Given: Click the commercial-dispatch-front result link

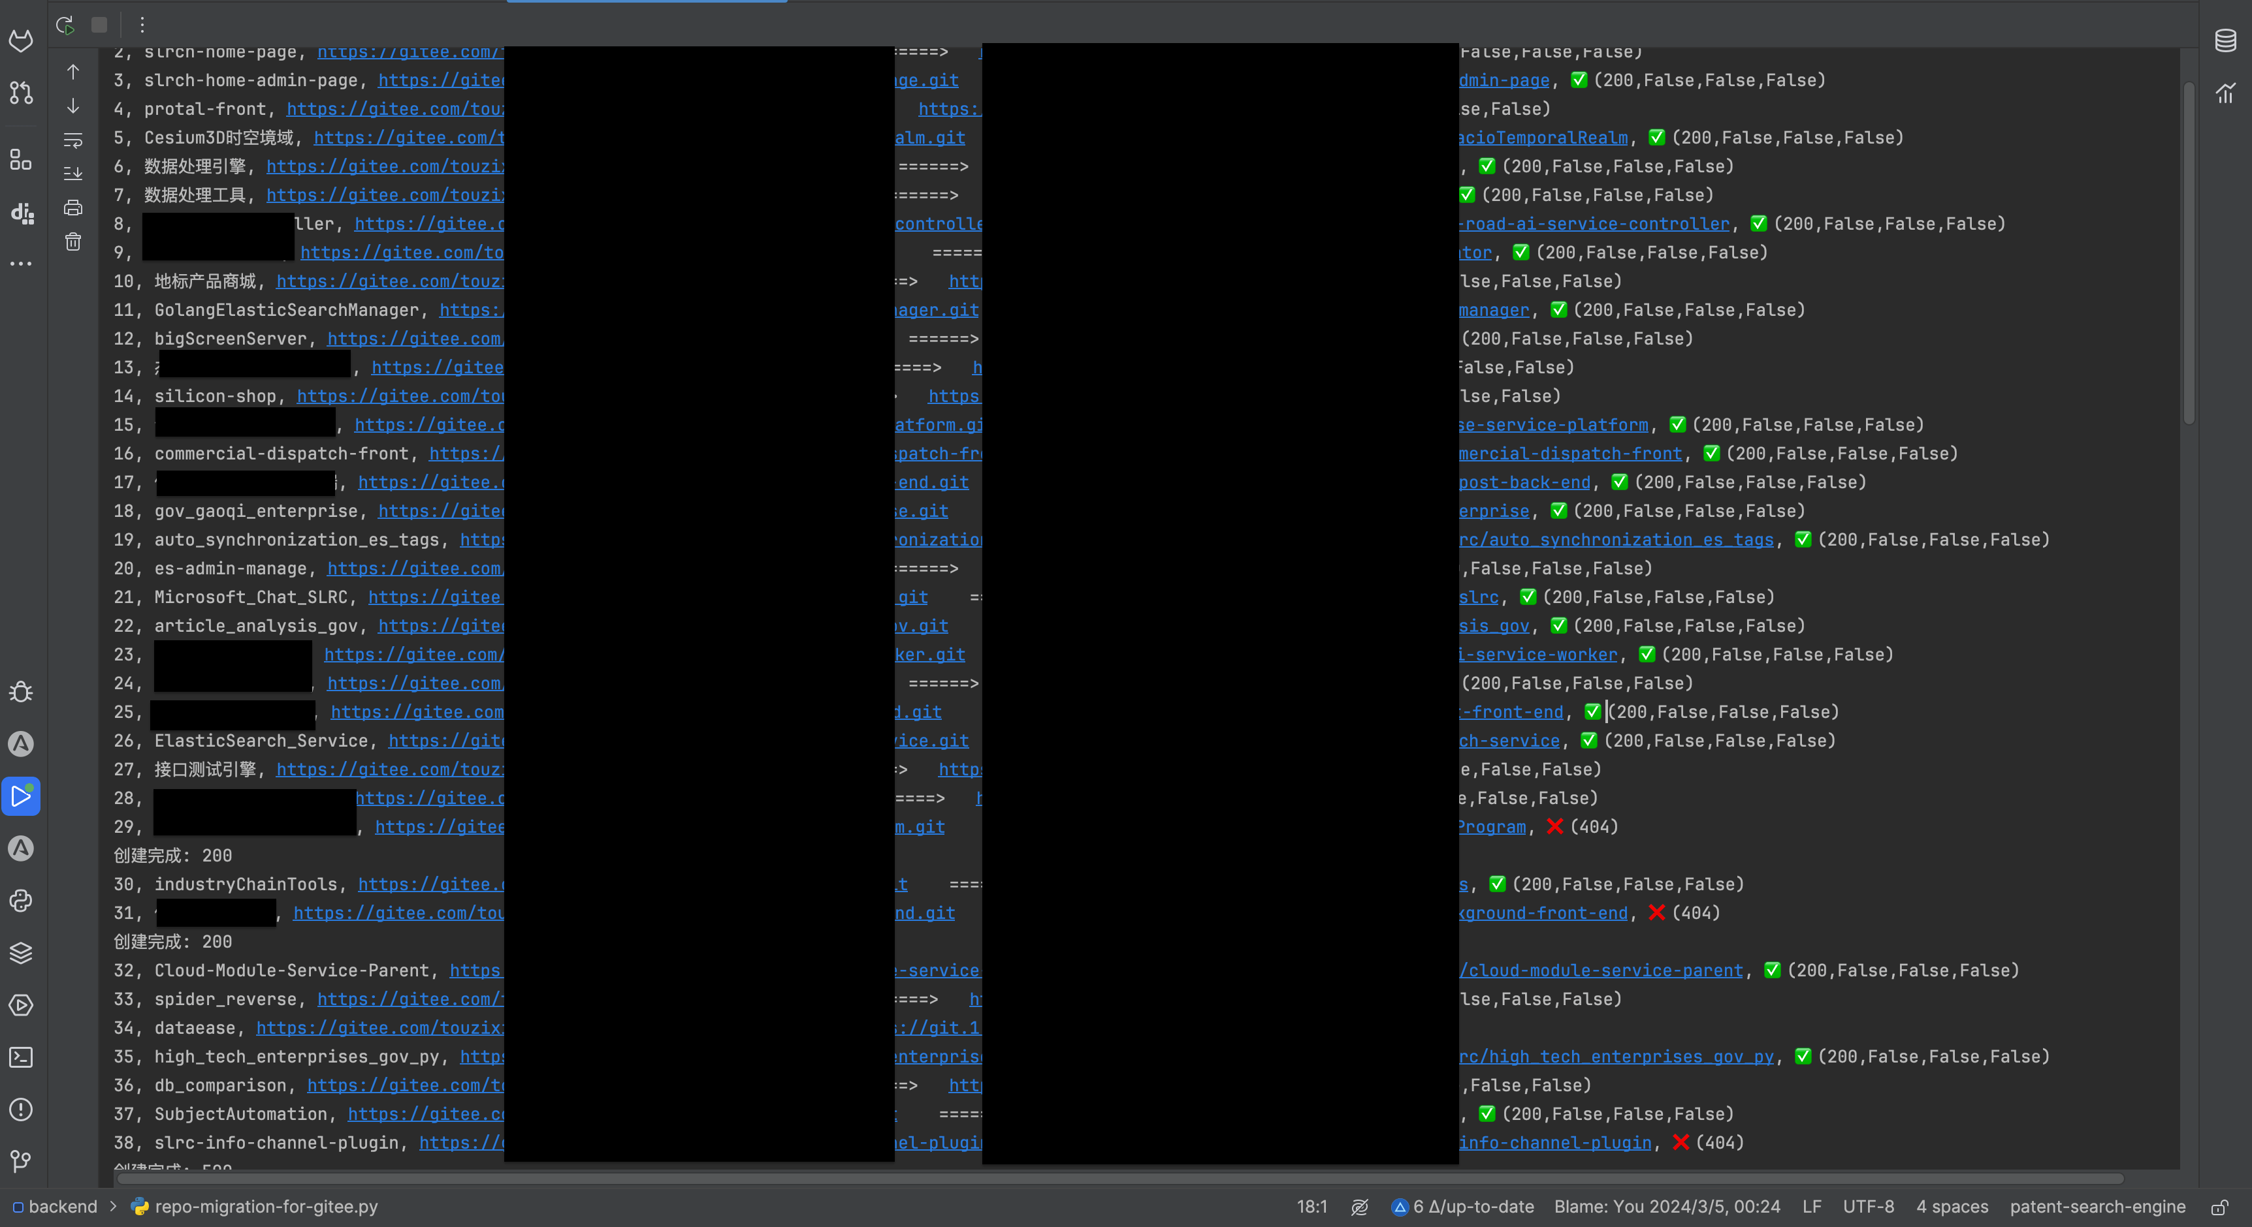Looking at the screenshot, I should tap(1570, 454).
